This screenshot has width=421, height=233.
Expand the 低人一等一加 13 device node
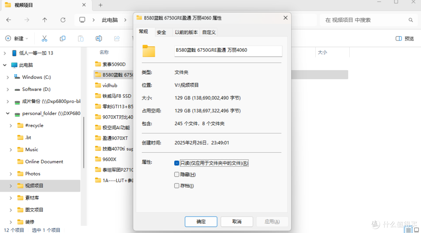(5, 53)
